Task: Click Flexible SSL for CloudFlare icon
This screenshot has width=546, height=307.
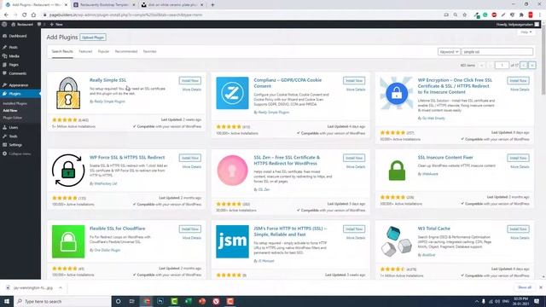Action: [x=68, y=241]
